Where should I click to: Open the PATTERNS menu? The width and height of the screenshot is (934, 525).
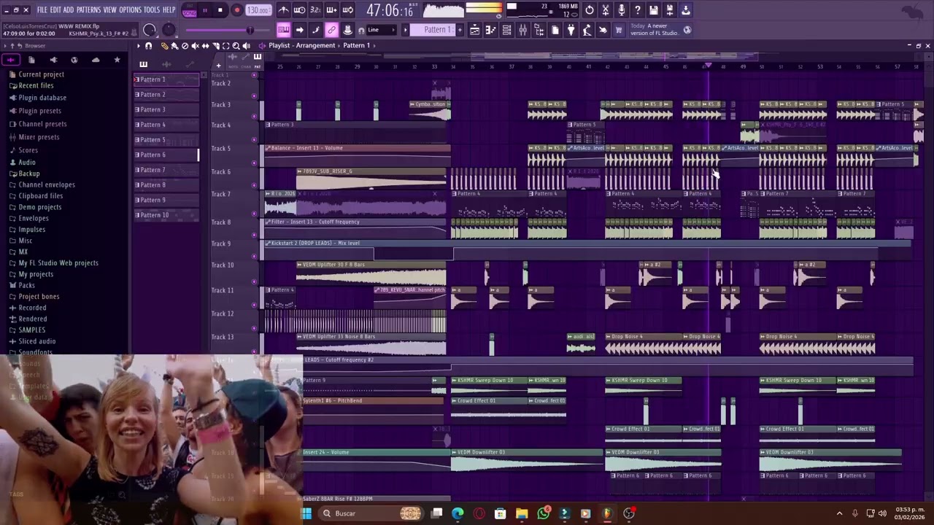click(88, 10)
